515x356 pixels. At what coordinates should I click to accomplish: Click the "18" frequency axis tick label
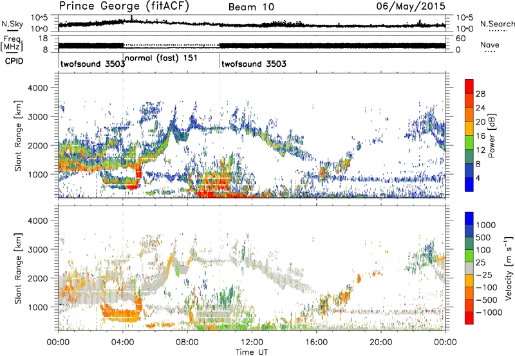(43, 39)
